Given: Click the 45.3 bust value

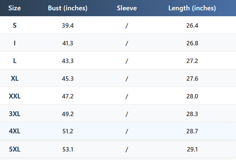Looking at the screenshot, I should (x=68, y=79).
